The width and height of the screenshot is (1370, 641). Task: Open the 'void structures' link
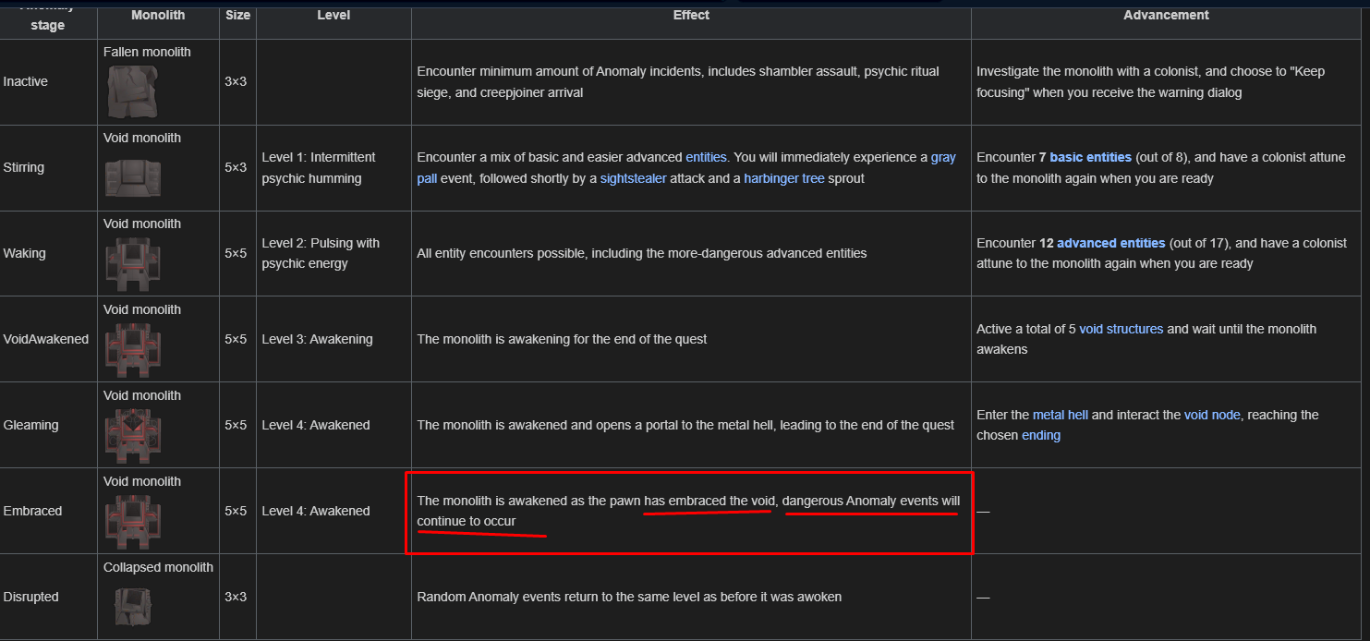[1121, 329]
